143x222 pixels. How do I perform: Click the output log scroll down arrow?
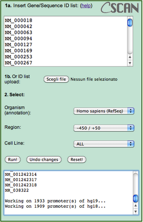[136, 211]
